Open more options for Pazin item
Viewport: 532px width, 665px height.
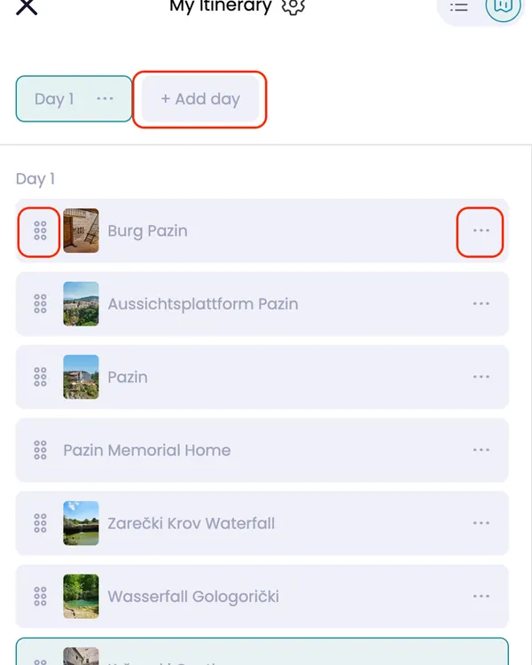[481, 377]
